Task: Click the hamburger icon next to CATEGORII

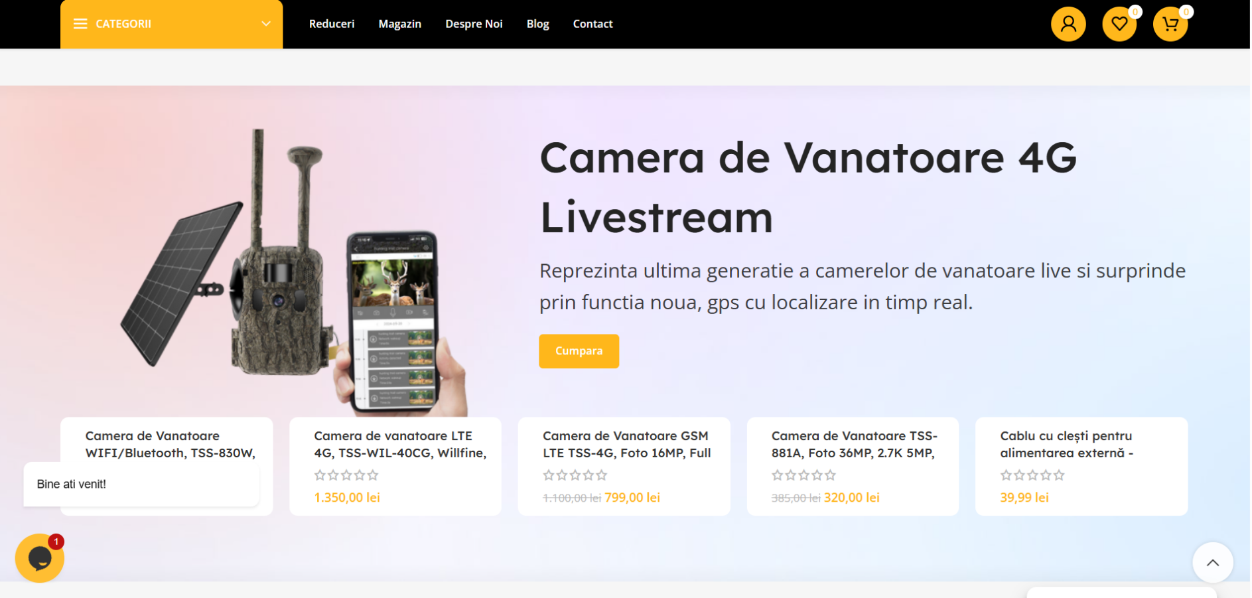Action: pos(80,24)
